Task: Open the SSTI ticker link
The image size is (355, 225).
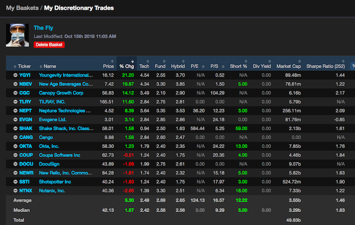Action: coord(24,182)
